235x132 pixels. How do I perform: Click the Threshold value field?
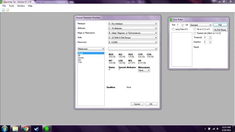click(x=206, y=37)
